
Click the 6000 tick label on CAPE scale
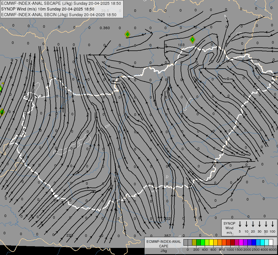point(273,250)
